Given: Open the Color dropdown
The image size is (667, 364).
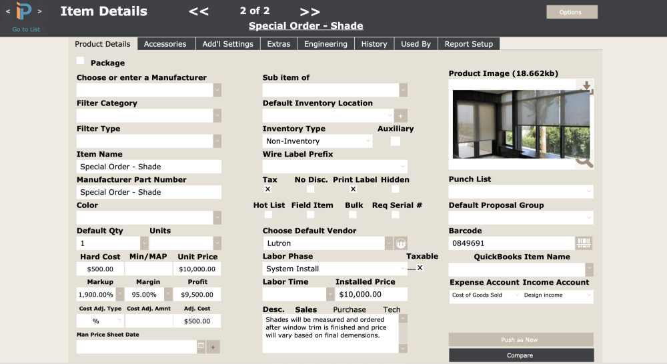Looking at the screenshot, I should [217, 218].
